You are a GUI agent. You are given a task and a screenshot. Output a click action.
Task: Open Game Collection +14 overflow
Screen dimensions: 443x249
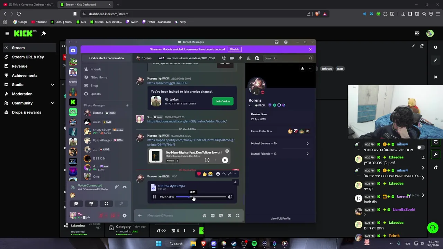coord(307,131)
